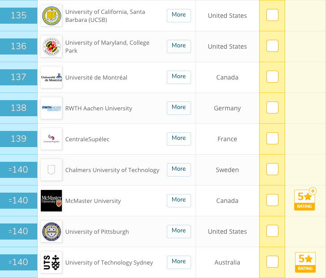326x278 pixels.
Task: Select the RWTH Aachen University logo
Action: (x=52, y=108)
